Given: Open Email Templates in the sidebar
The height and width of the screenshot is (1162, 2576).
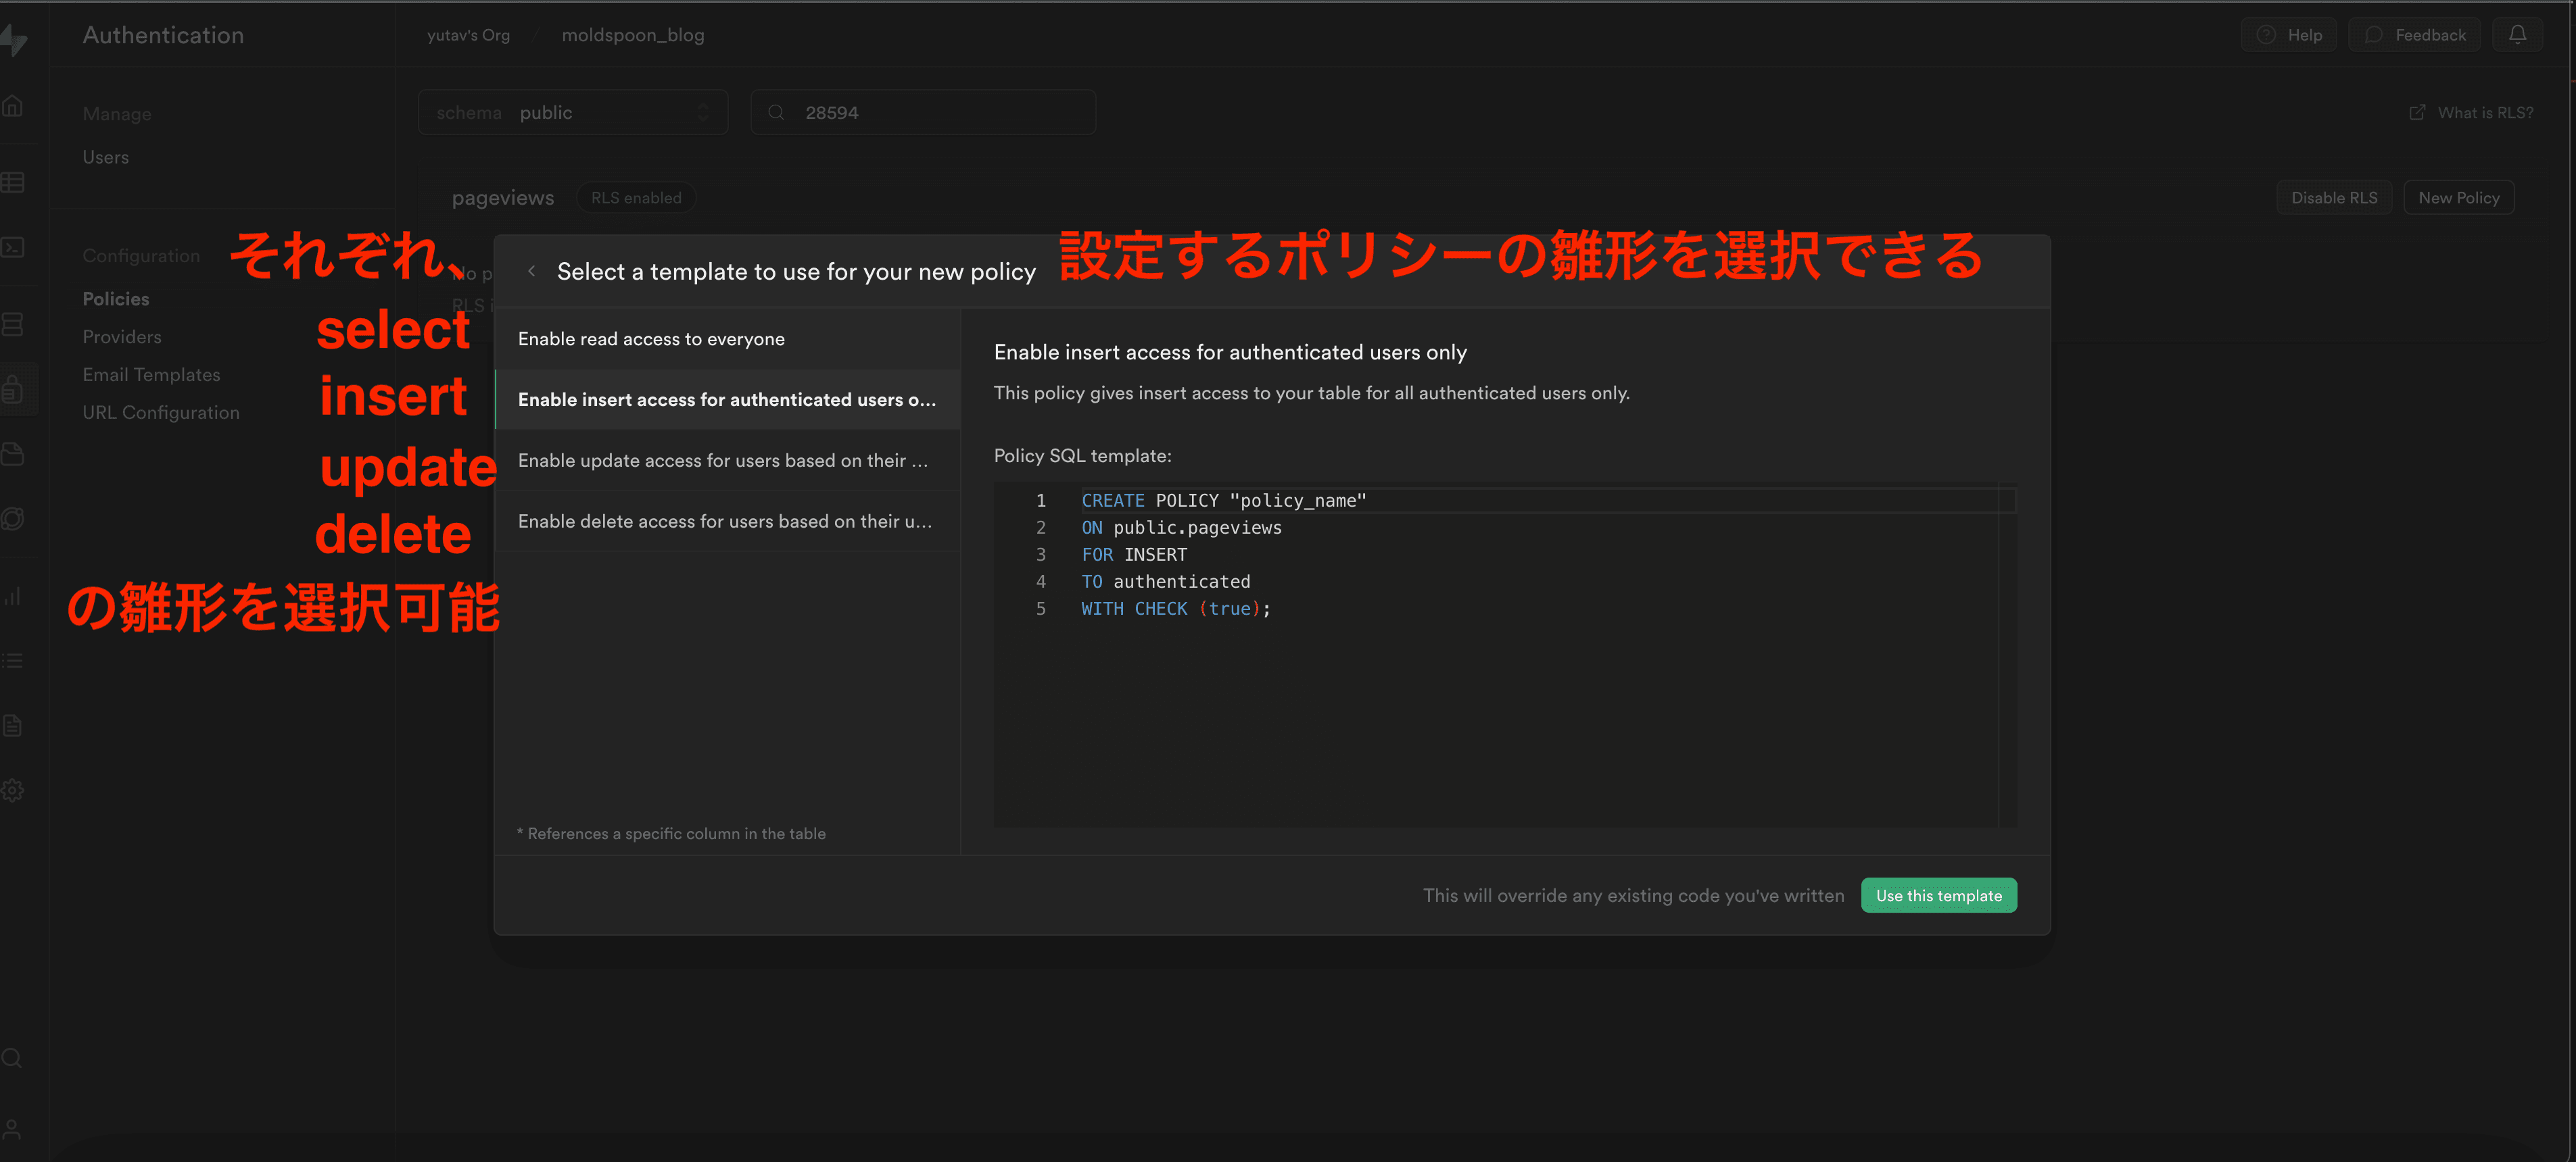Looking at the screenshot, I should [x=151, y=375].
